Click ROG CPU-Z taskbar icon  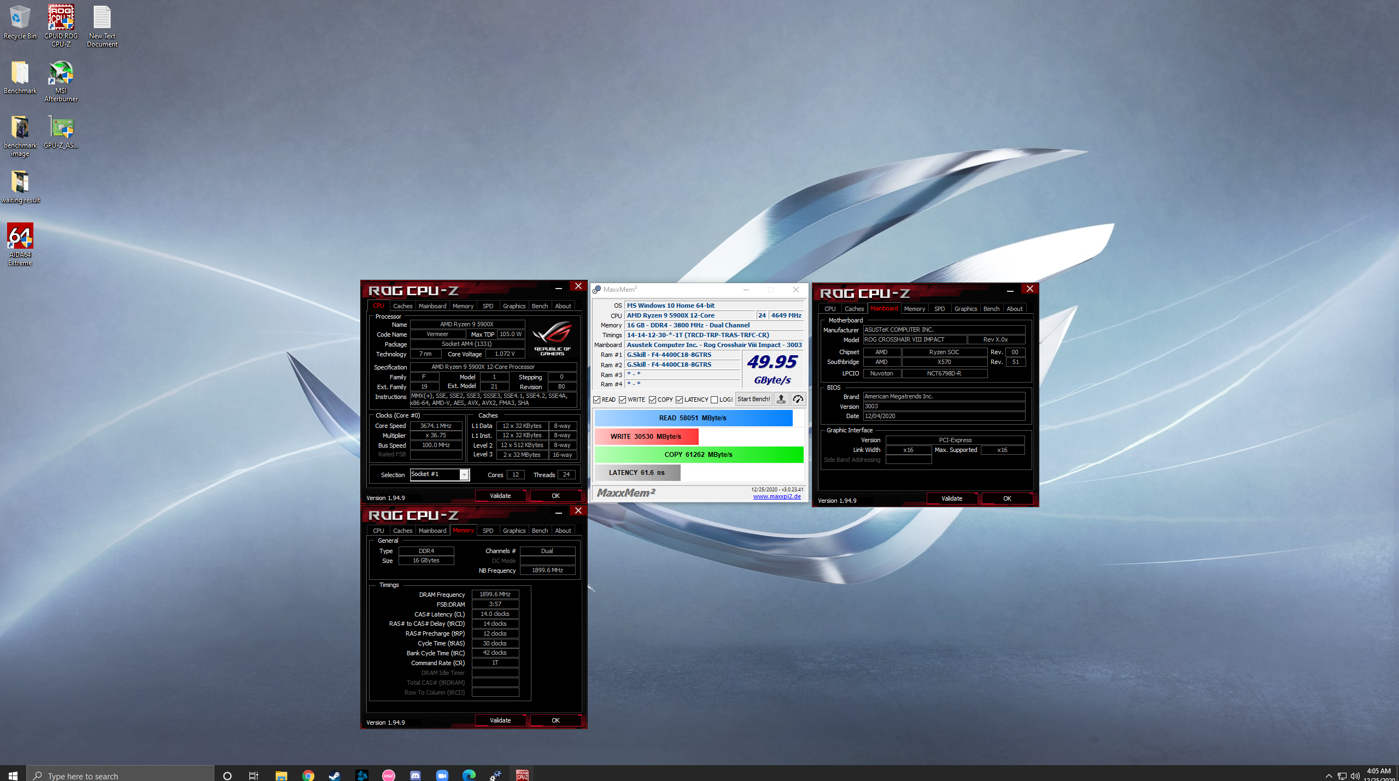coord(522,775)
